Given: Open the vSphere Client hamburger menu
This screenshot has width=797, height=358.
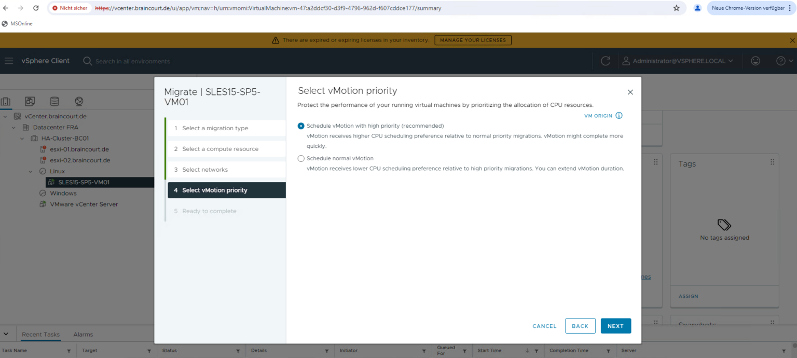Looking at the screenshot, I should 8,61.
